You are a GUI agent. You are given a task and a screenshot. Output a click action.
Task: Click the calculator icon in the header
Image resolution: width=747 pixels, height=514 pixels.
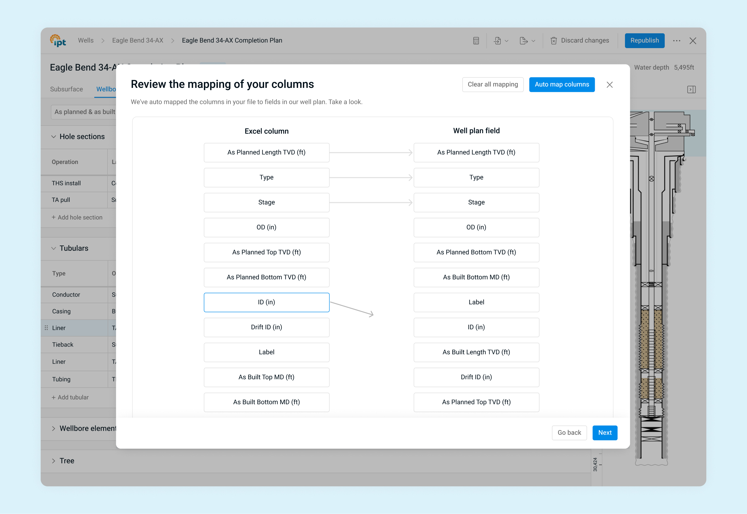(x=476, y=41)
